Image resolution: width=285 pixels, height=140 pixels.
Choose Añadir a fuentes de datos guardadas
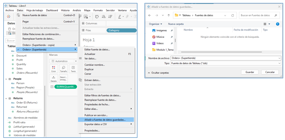coord(106,120)
